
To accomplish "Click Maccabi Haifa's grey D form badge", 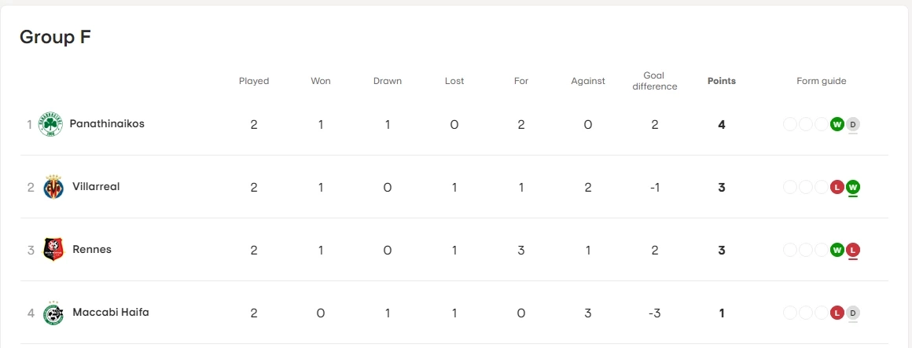I will coord(853,313).
